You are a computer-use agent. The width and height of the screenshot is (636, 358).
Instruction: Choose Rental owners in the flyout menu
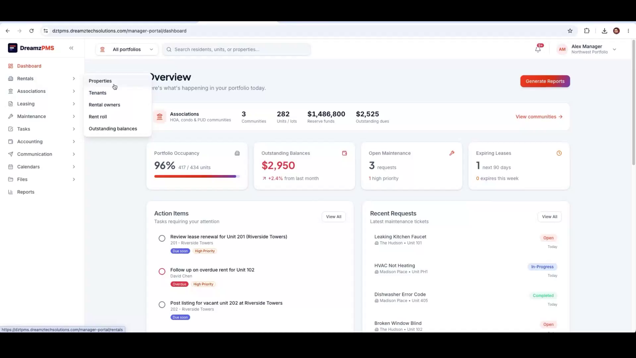[x=118, y=105]
